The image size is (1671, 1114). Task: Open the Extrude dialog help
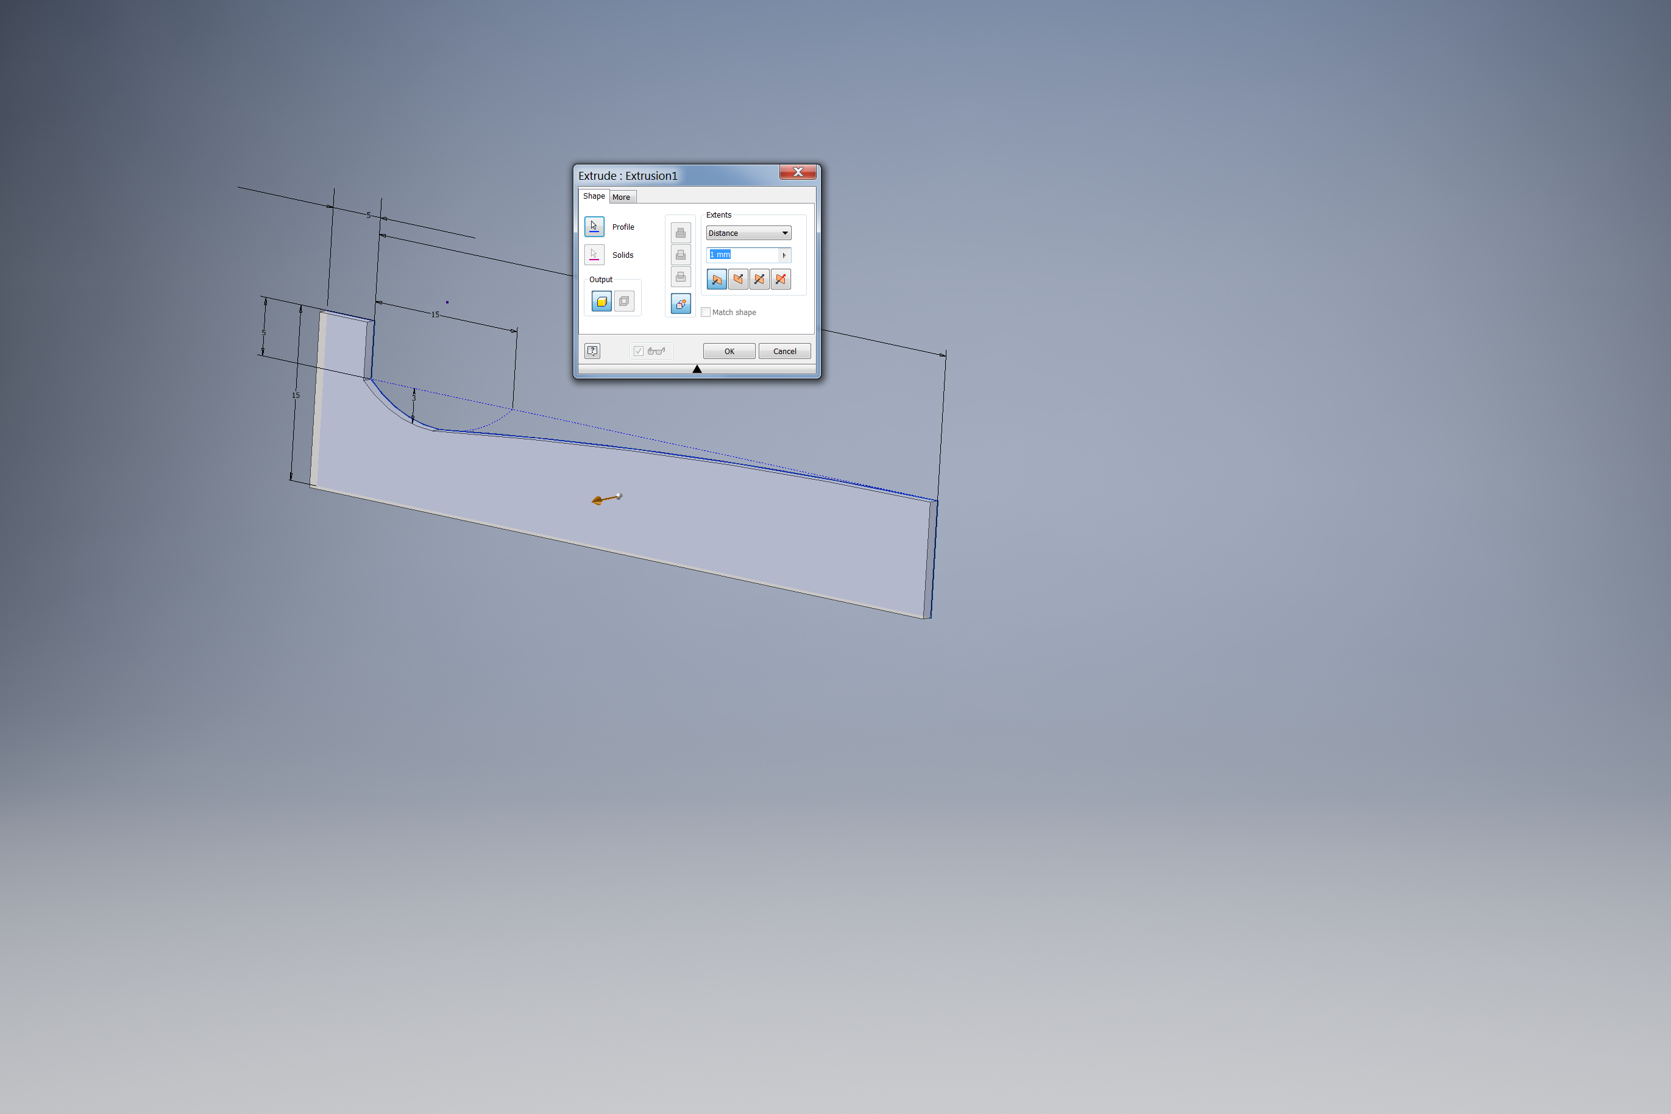[592, 351]
